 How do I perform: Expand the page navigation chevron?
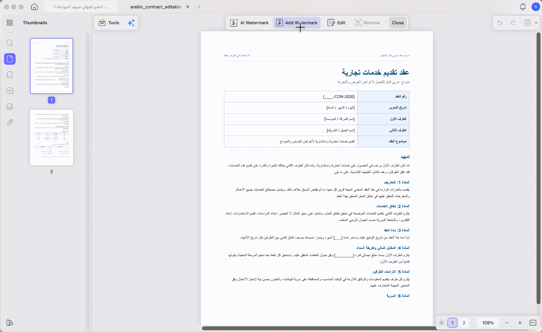441,323
